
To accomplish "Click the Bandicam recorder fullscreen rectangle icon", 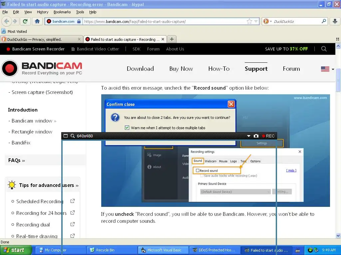I will (x=66, y=136).
